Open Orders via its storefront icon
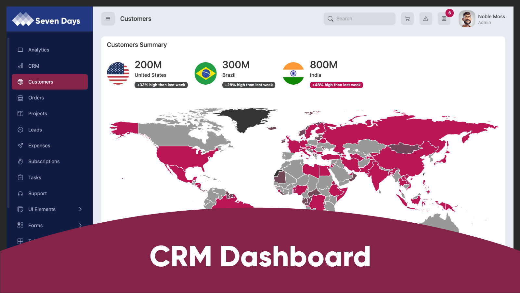This screenshot has height=293, width=520. coord(20,98)
